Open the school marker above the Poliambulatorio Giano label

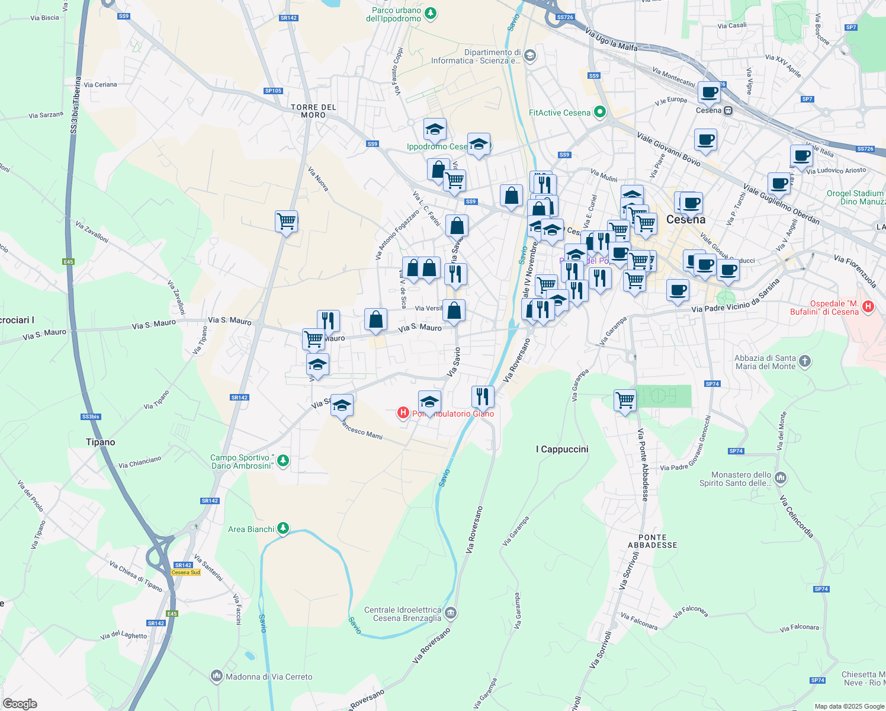[x=429, y=402]
